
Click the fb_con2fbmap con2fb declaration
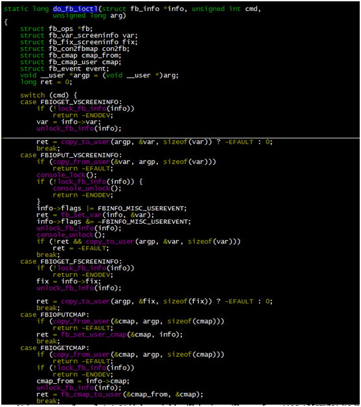coord(75,49)
